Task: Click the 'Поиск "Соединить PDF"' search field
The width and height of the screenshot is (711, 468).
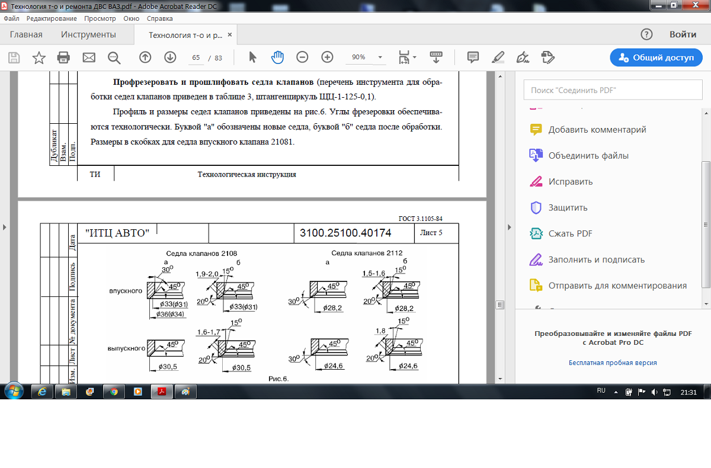Action: point(613,91)
